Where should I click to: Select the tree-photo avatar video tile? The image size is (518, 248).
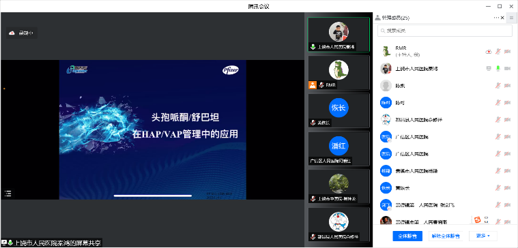click(x=339, y=187)
